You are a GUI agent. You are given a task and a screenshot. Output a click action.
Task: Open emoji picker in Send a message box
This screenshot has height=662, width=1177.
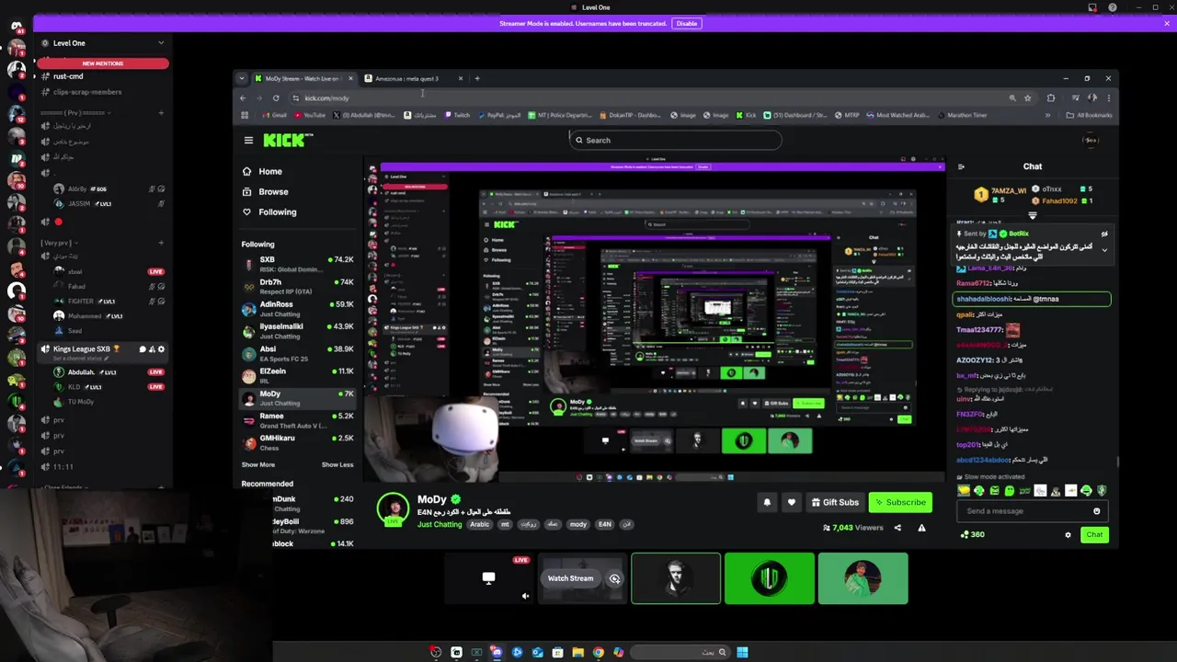[x=1096, y=511]
